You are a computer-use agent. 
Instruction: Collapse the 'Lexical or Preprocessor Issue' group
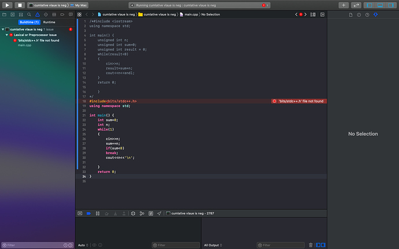[x=7, y=35]
